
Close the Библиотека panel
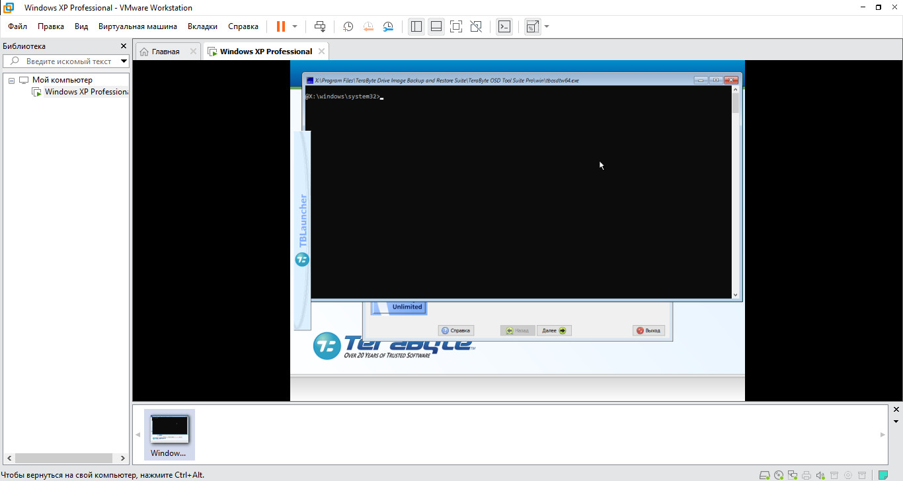(x=123, y=46)
